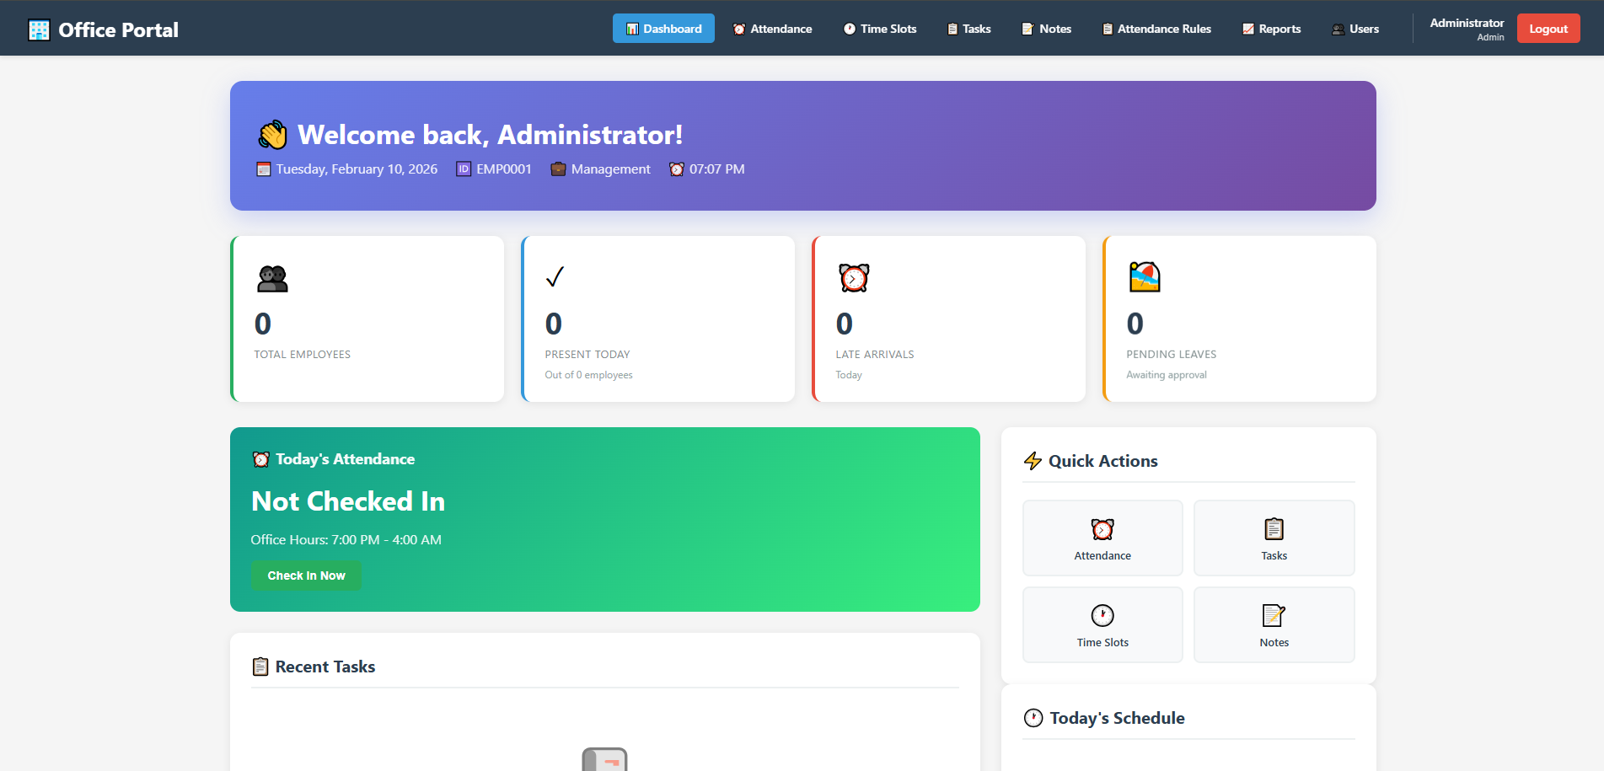This screenshot has width=1604, height=771.
Task: Click the Today's Schedule clock icon
Action: pos(1033,717)
